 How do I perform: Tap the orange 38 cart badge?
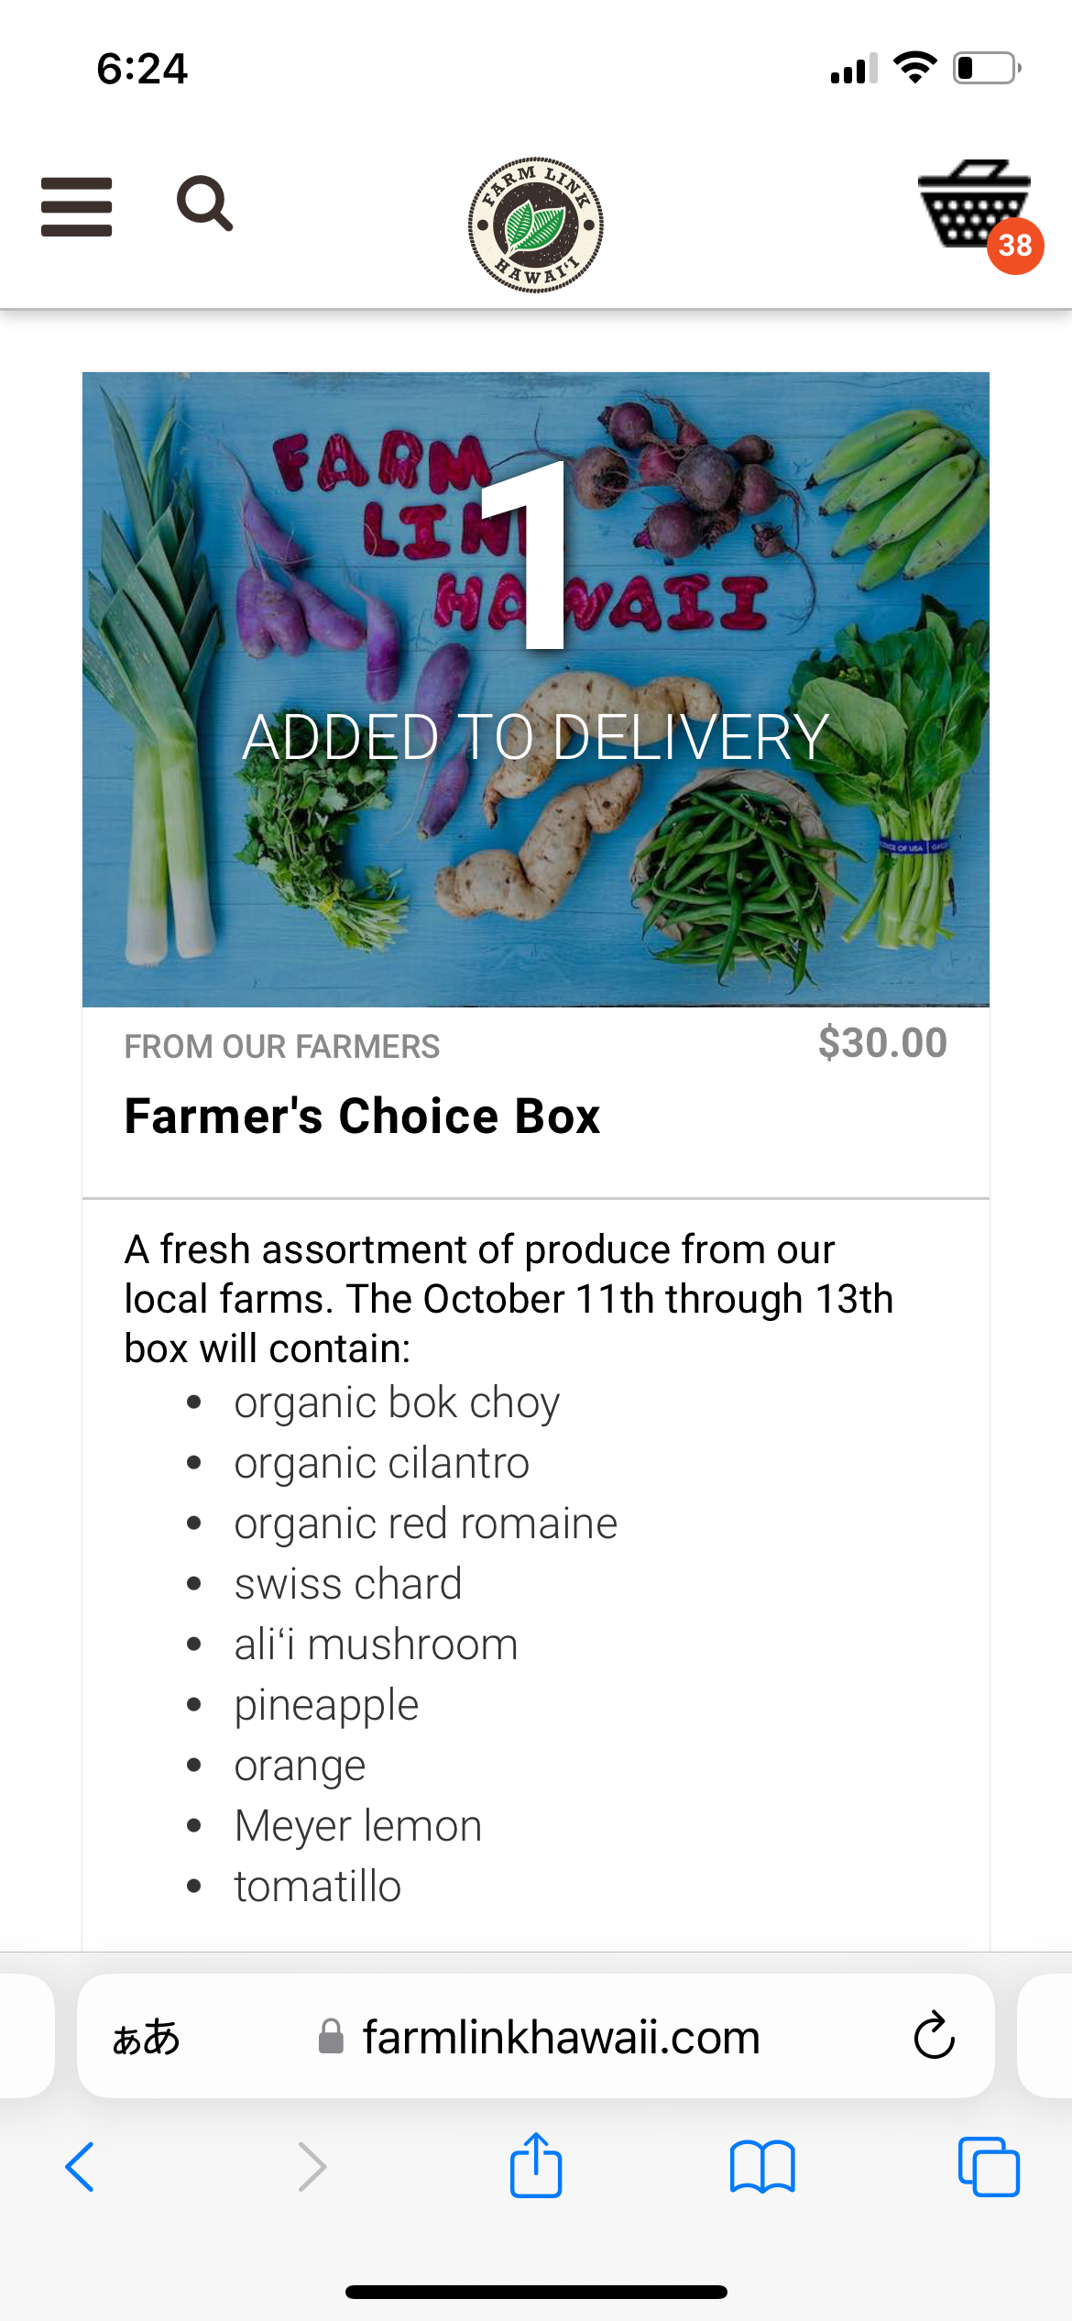(1015, 246)
